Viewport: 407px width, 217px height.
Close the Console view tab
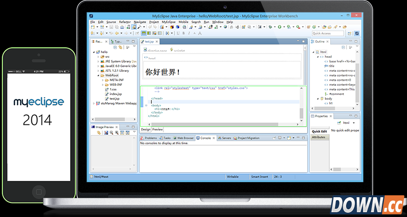(214, 138)
